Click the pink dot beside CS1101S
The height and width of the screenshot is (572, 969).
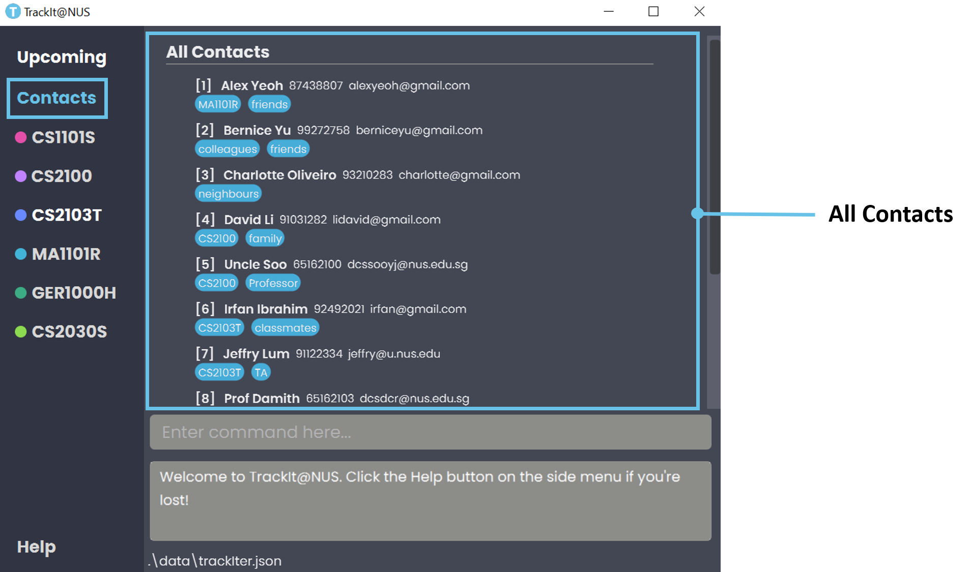coord(21,137)
